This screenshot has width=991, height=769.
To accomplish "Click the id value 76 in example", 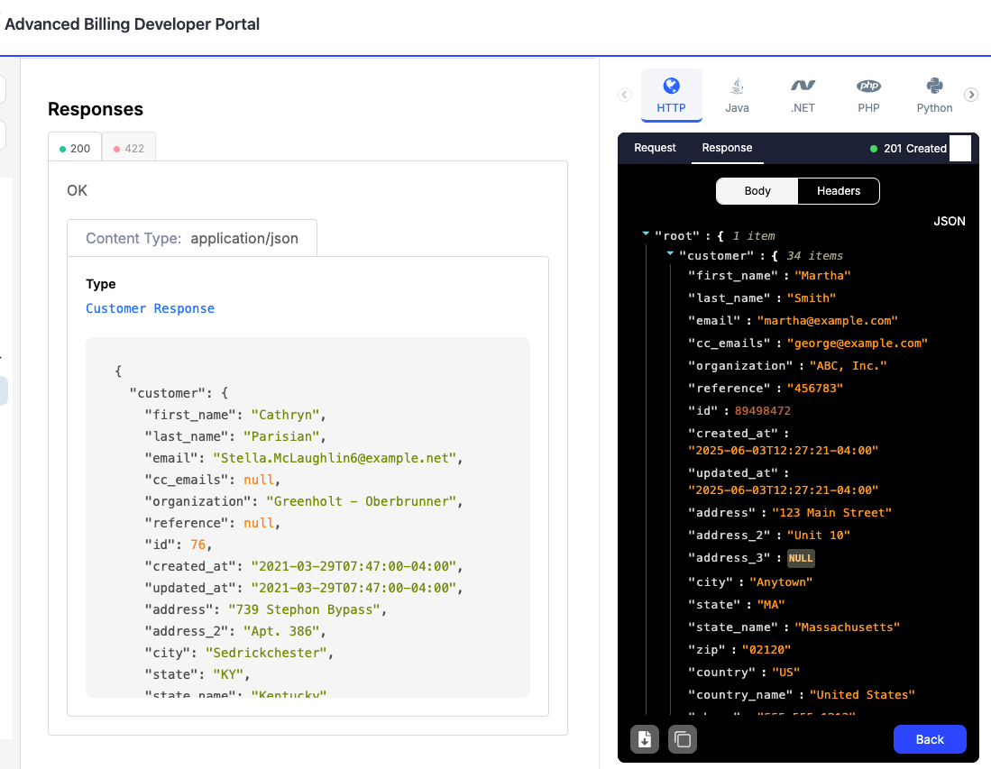I will [x=197, y=545].
